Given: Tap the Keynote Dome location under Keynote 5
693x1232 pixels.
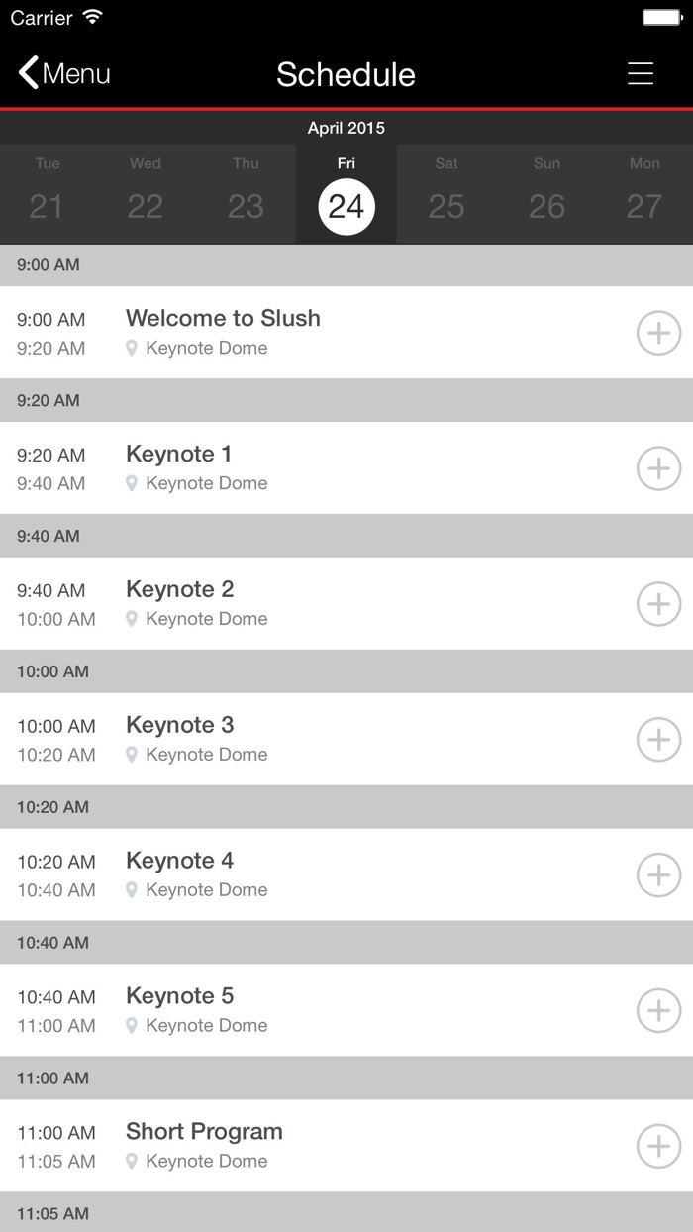Looking at the screenshot, I should [206, 1026].
